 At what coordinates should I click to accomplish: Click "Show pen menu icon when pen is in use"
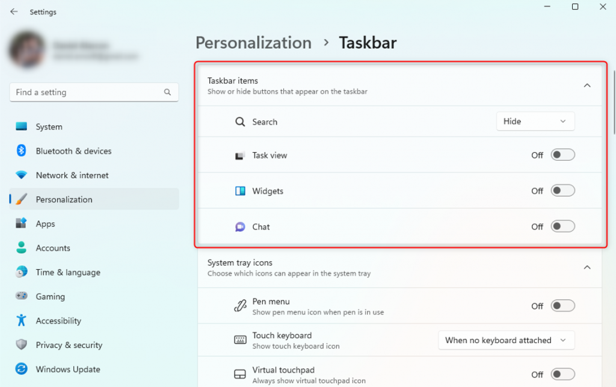pyautogui.click(x=318, y=312)
